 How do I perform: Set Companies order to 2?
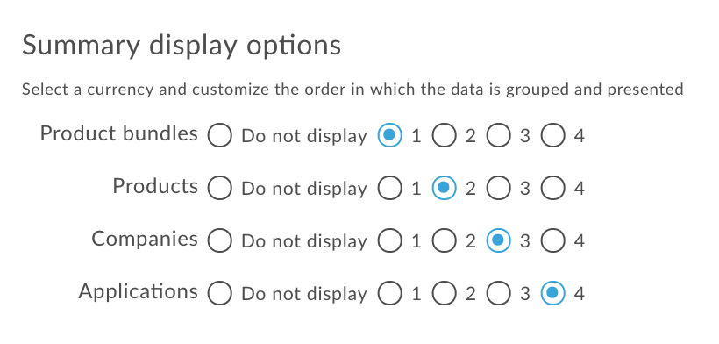click(444, 240)
